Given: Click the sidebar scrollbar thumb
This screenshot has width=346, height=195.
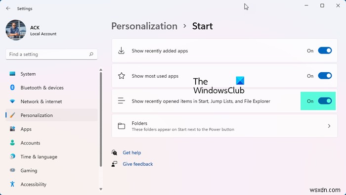Looking at the screenshot, I should [101, 119].
